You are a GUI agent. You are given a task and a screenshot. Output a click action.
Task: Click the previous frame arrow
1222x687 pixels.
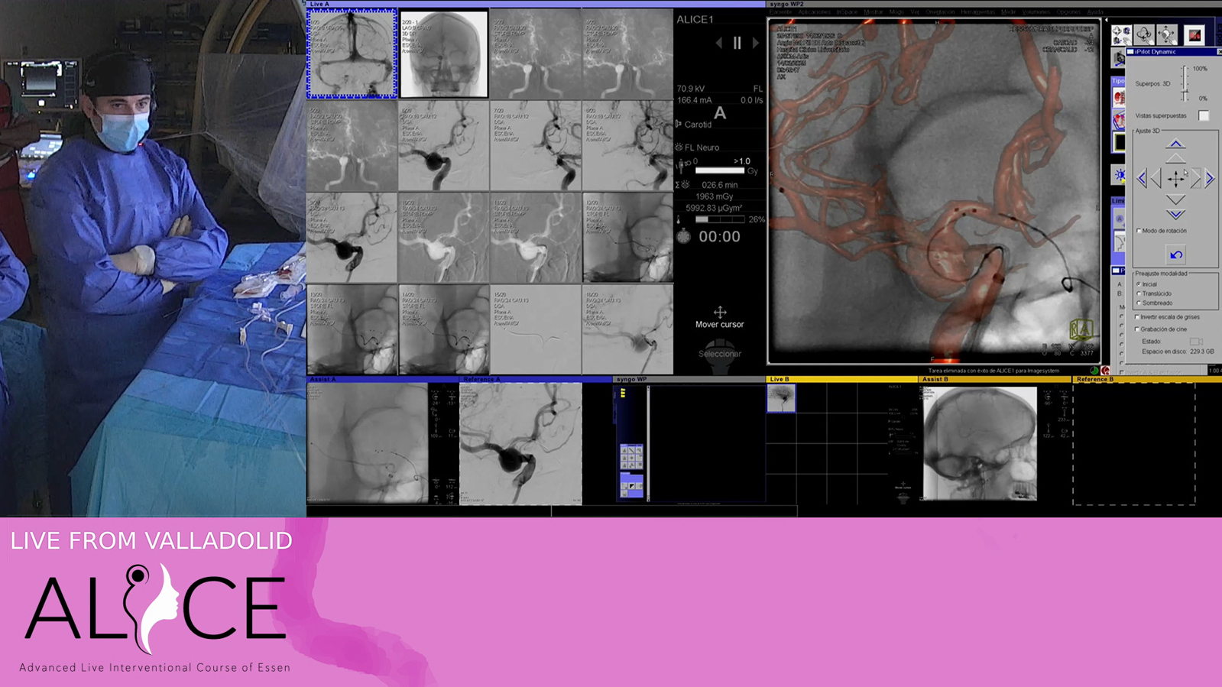pos(718,44)
